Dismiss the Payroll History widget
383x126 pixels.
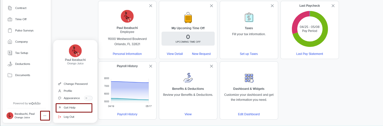coord(150,66)
